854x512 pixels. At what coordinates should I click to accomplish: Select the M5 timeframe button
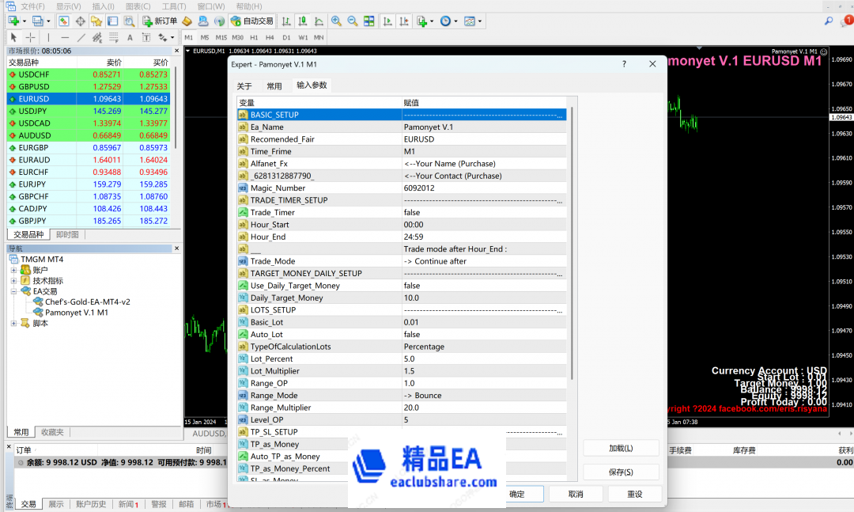(205, 37)
